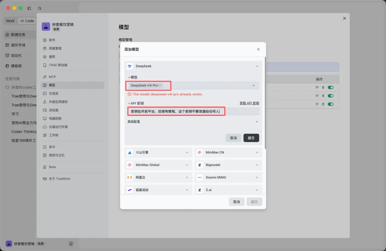Collapse the DeepSeek provider section
Viewport: 386px width, 251px height.
point(257,66)
